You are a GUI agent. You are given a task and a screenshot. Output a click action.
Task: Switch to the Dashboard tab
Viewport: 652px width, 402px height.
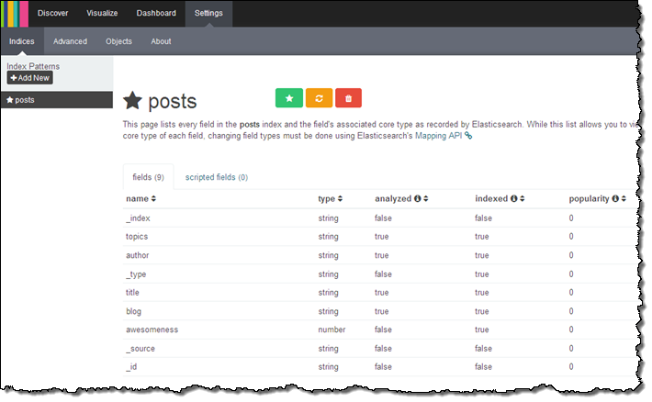point(155,14)
